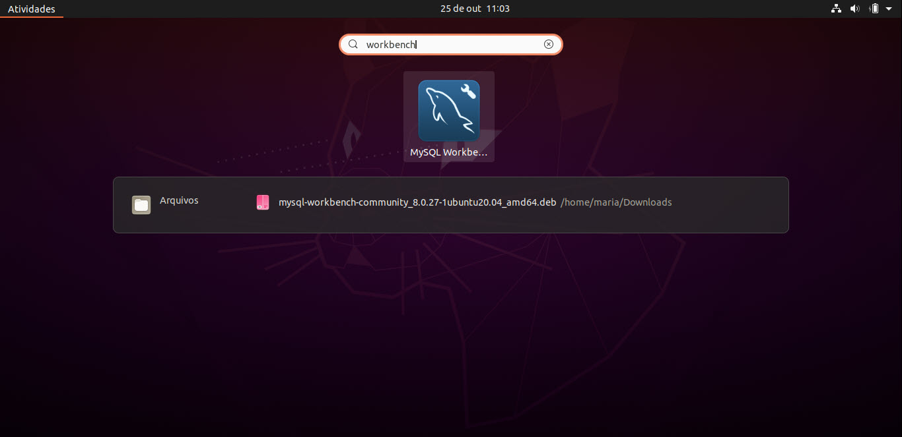Open the network status icon in the top bar

click(836, 9)
